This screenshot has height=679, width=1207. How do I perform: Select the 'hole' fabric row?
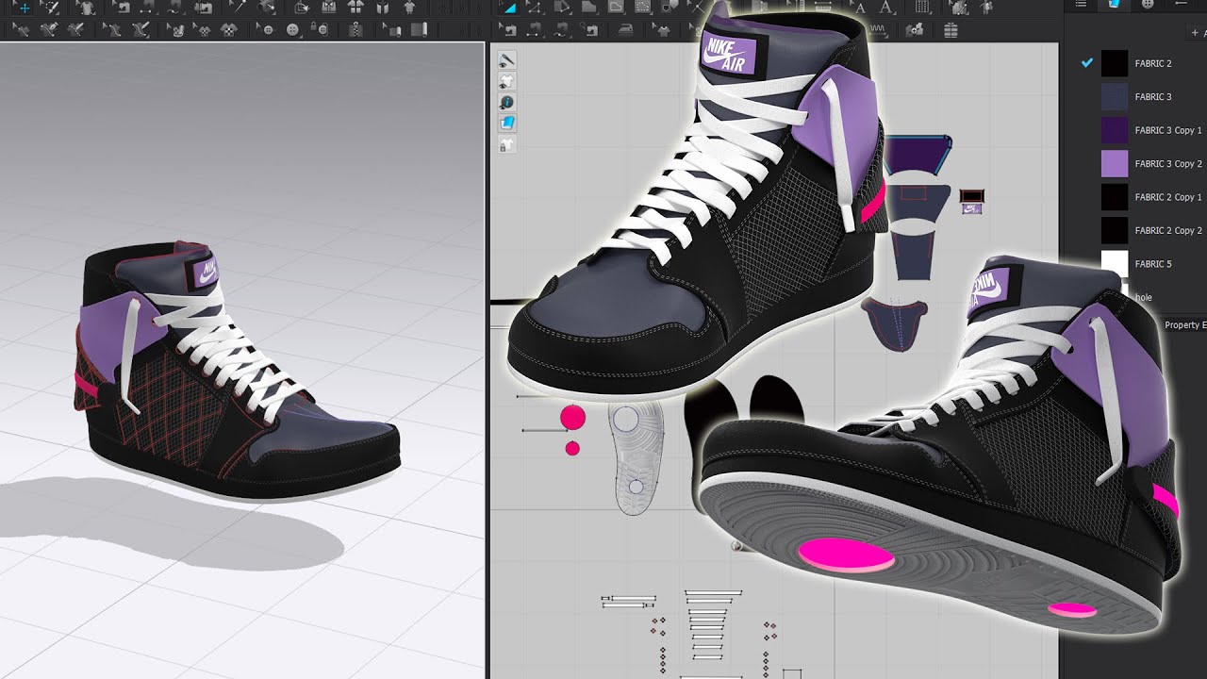(1143, 297)
